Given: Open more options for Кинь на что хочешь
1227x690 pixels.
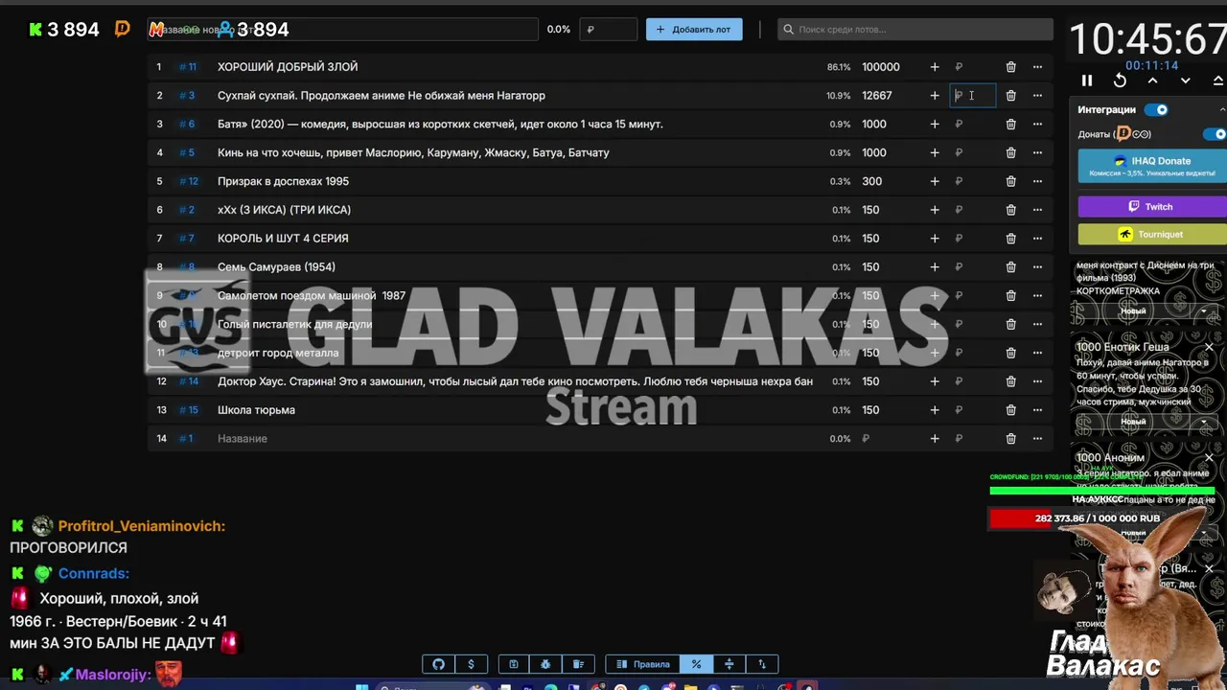Looking at the screenshot, I should tap(1037, 152).
